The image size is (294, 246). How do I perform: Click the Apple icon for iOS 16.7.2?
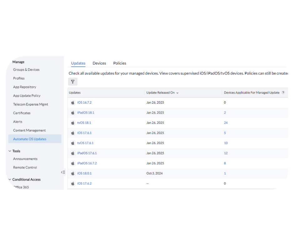click(x=73, y=103)
